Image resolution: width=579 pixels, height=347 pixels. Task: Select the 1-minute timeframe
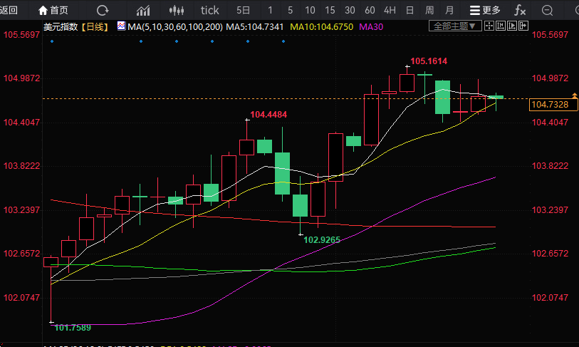point(271,11)
